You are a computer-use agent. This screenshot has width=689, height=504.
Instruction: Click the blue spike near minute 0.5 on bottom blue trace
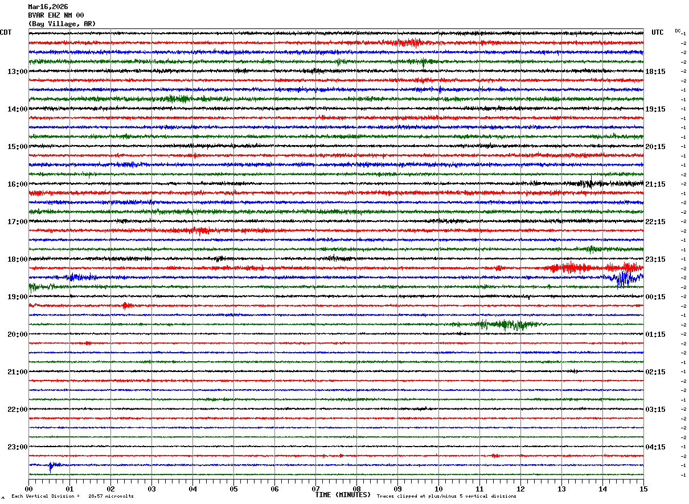click(51, 466)
